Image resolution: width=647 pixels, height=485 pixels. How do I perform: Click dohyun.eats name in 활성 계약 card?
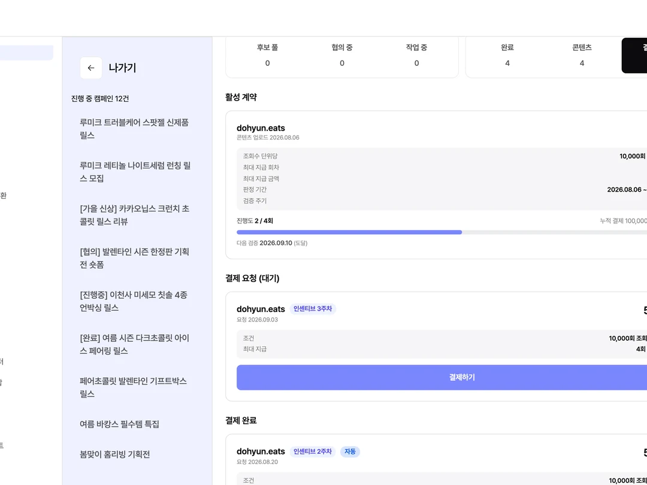[x=261, y=128]
